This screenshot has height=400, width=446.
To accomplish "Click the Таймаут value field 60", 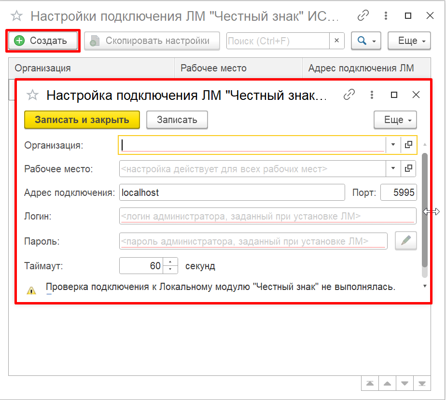I will pyautogui.click(x=141, y=266).
